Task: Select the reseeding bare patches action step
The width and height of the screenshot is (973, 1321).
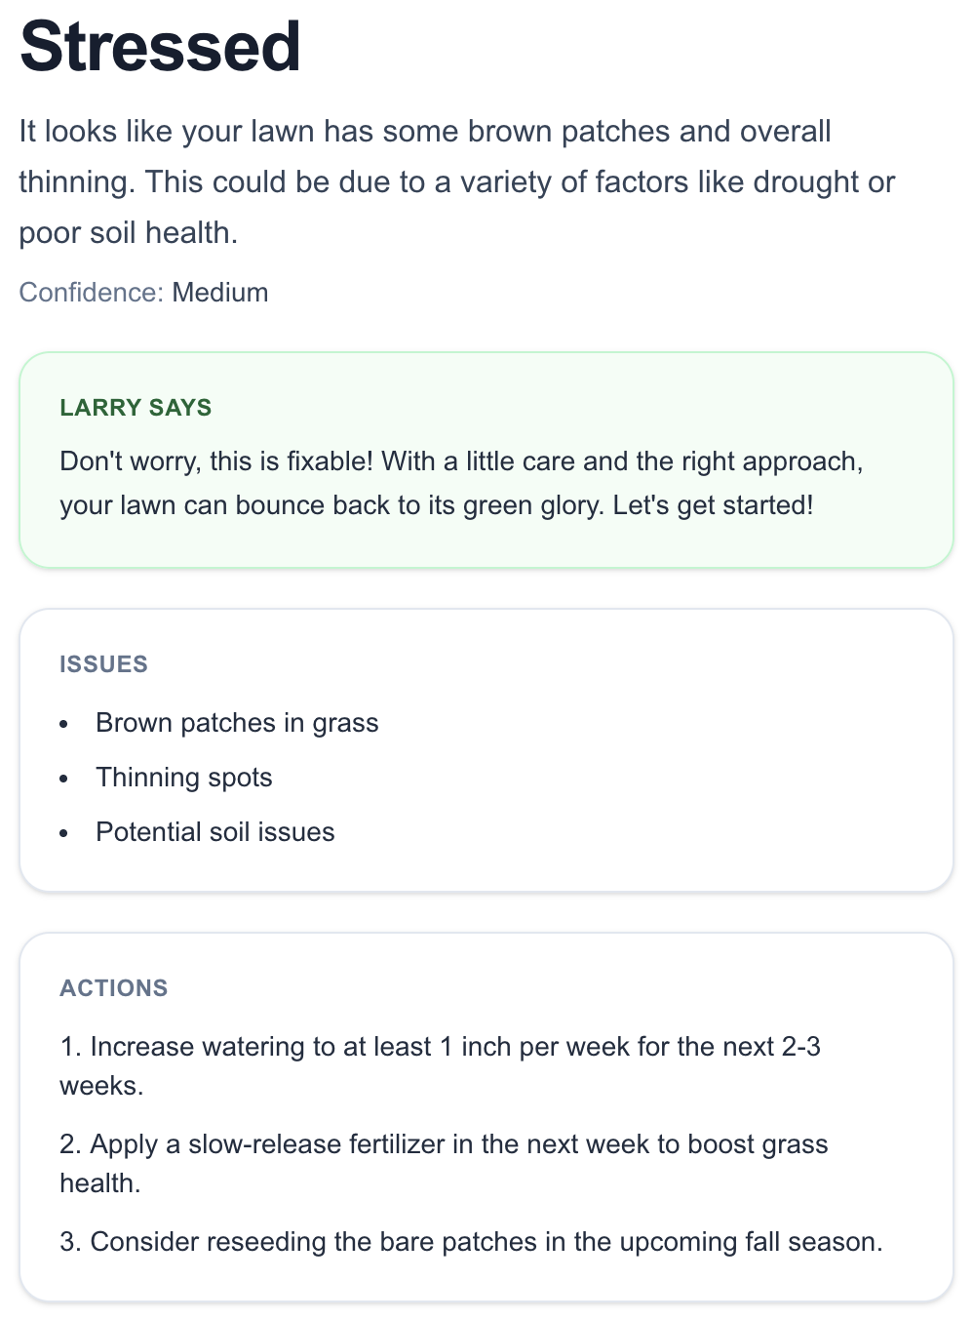Action: 471,1242
